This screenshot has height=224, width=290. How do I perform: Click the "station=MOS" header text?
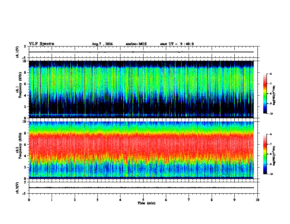tap(136, 44)
